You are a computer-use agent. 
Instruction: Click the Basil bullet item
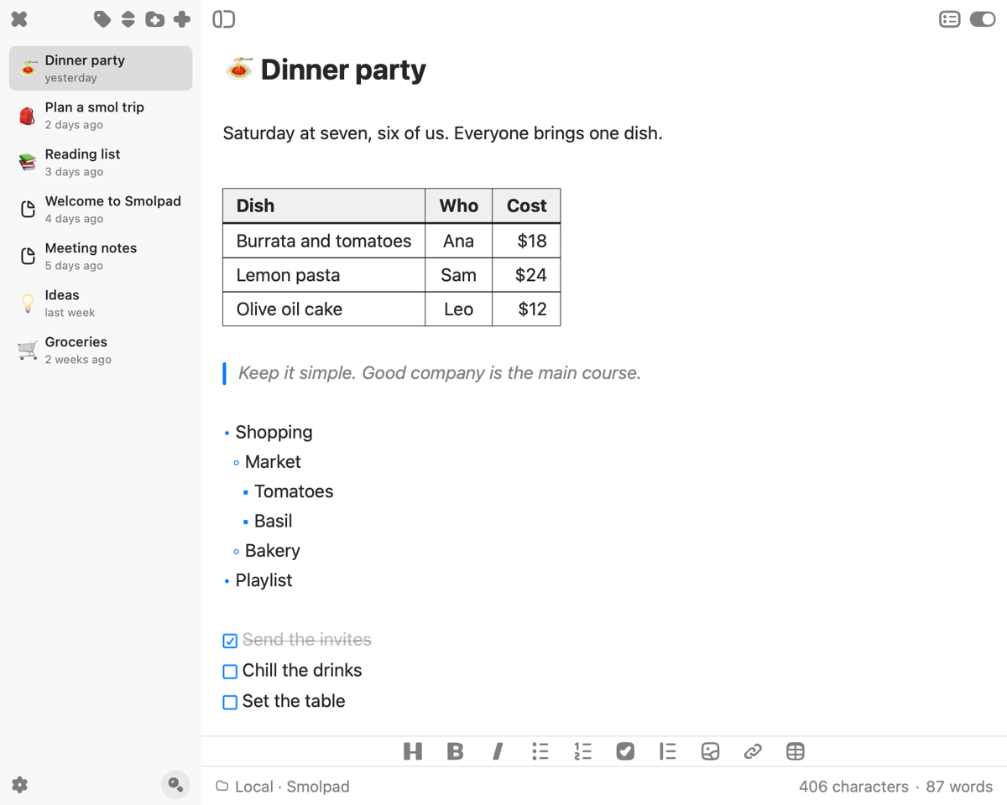pos(274,521)
